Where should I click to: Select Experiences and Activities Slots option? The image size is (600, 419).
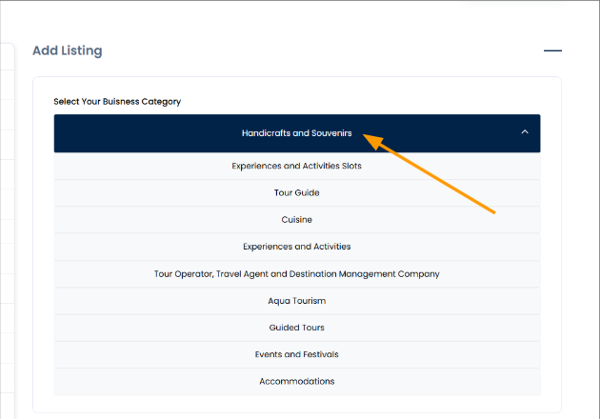[296, 166]
